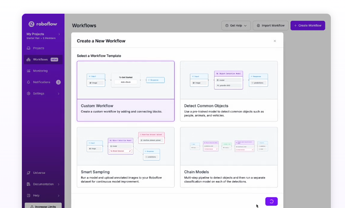This screenshot has height=208, width=345.
Task: Click the notification count badge 2
Action: (58, 82)
